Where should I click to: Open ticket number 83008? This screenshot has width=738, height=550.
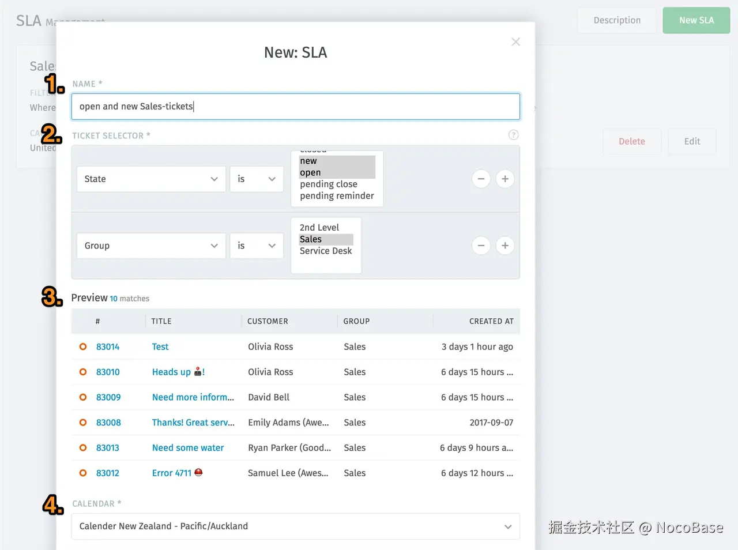click(x=108, y=423)
